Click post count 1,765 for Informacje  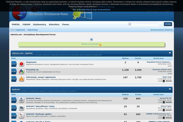click(138, 77)
